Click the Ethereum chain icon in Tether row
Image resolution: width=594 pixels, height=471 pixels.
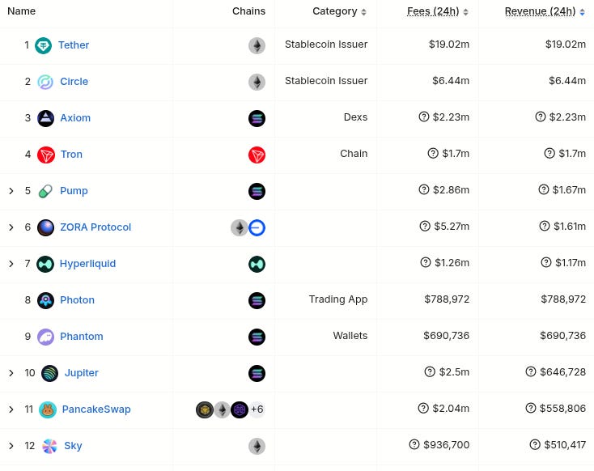point(257,45)
